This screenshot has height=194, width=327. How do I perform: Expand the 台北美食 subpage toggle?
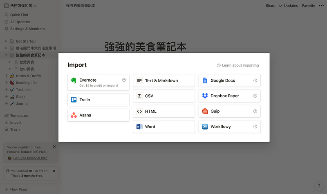click(10, 62)
